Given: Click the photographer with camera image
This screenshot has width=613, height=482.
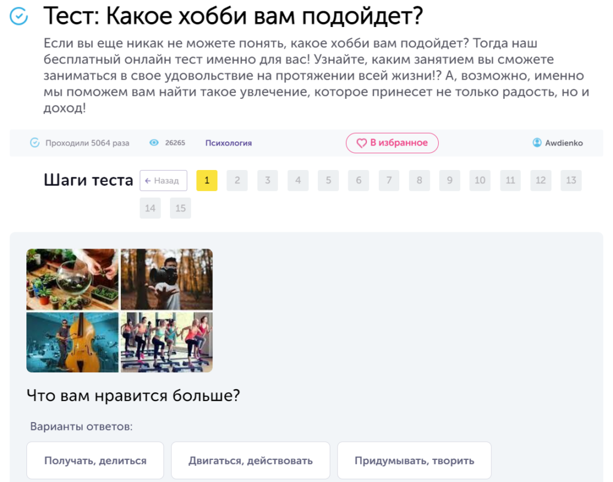Looking at the screenshot, I should pyautogui.click(x=166, y=279).
